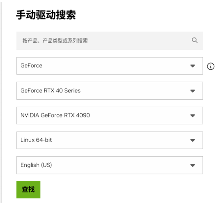
Task: Open the Linux 64-bit operating system dropdown
Action: click(110, 140)
